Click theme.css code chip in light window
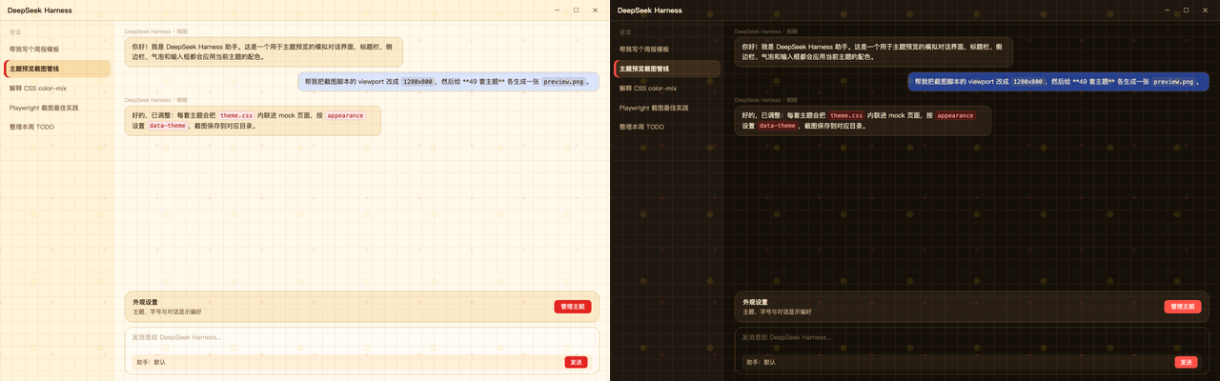The width and height of the screenshot is (1220, 381). pos(236,115)
